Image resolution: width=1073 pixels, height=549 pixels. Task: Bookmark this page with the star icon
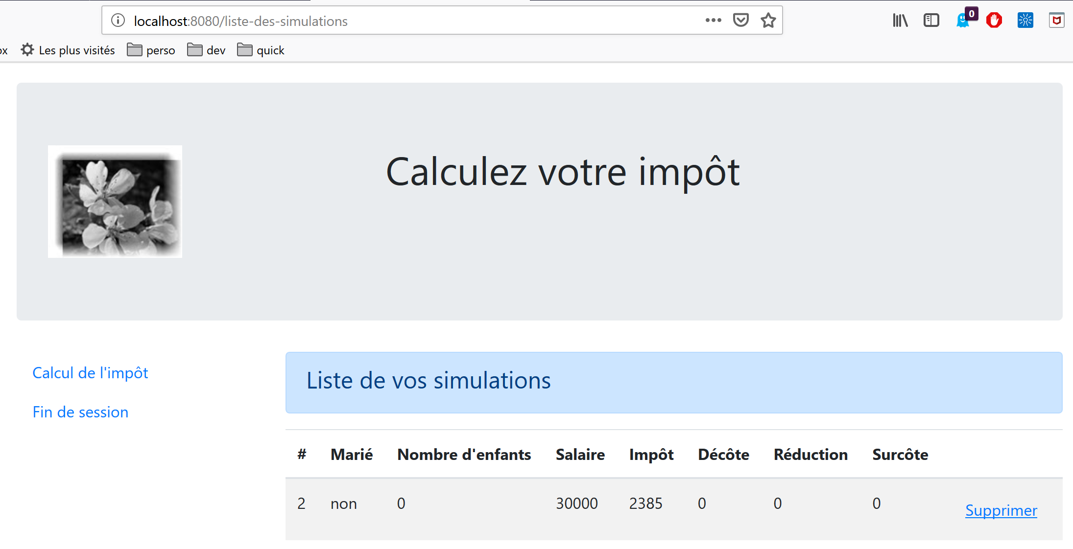[768, 21]
